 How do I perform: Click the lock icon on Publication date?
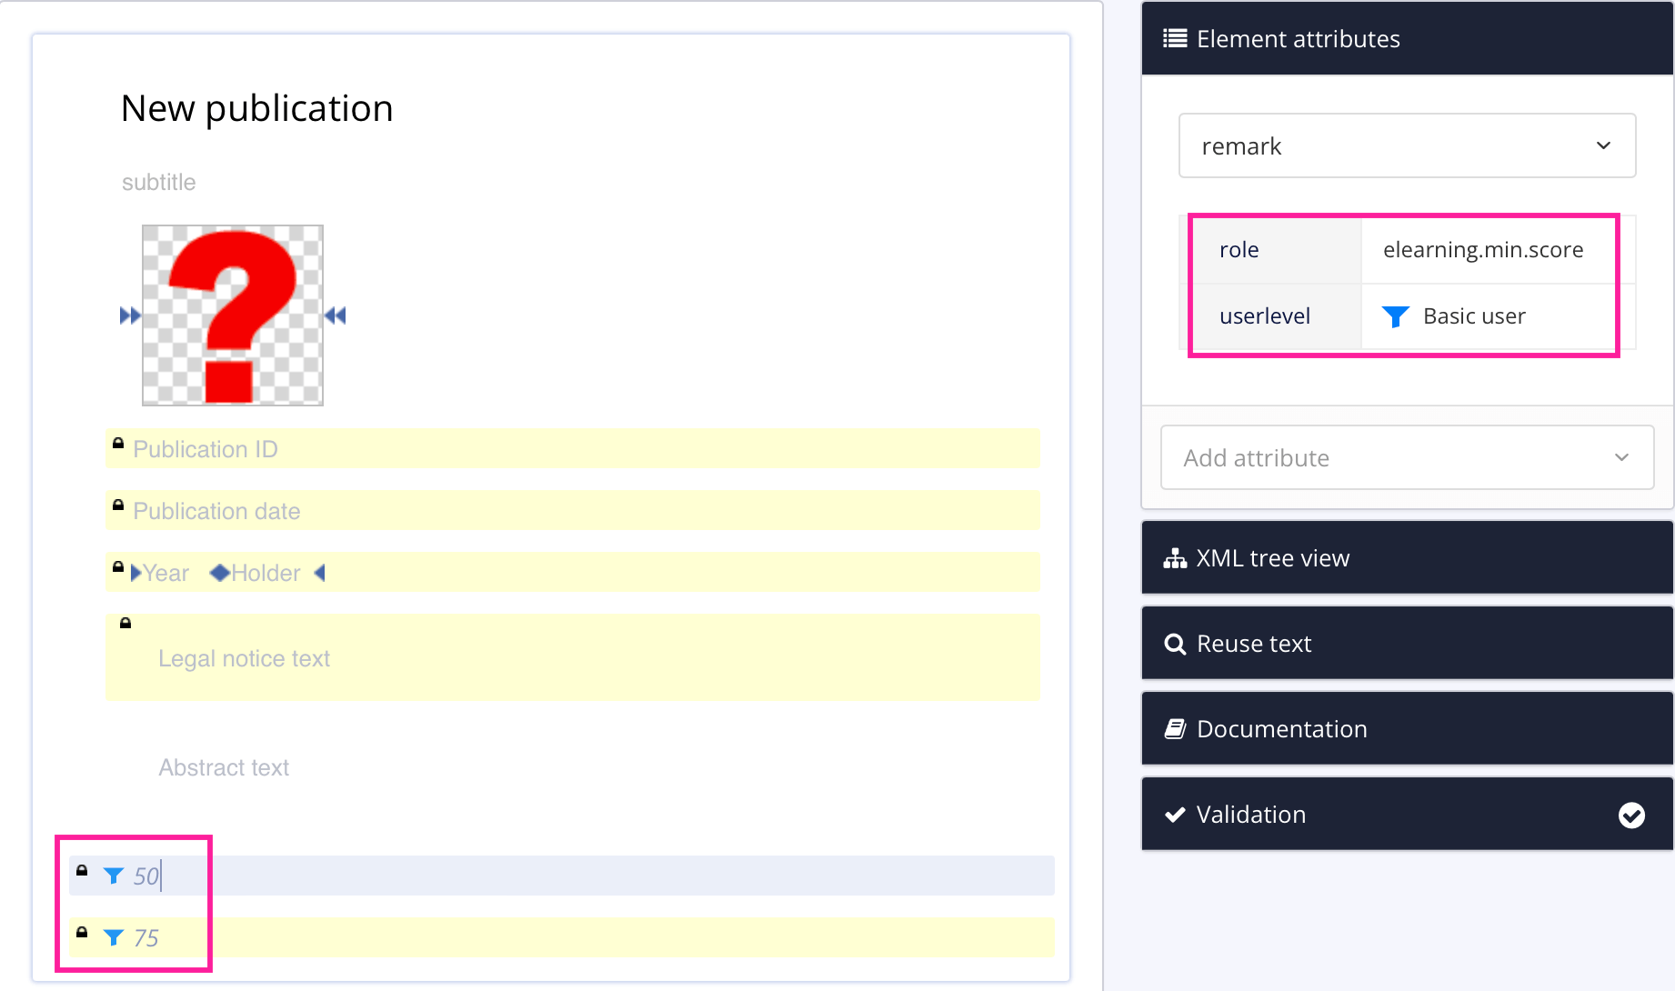tap(118, 506)
